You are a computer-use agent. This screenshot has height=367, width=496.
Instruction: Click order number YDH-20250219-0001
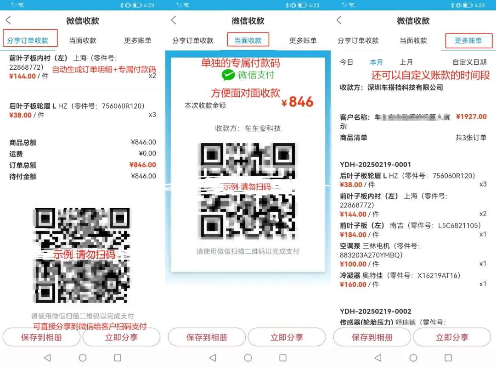pos(376,164)
